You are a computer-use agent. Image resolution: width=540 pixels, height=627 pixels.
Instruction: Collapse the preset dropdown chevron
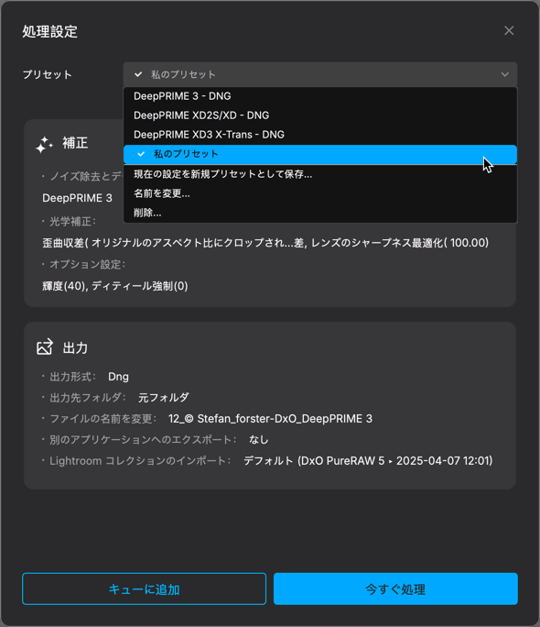(505, 74)
